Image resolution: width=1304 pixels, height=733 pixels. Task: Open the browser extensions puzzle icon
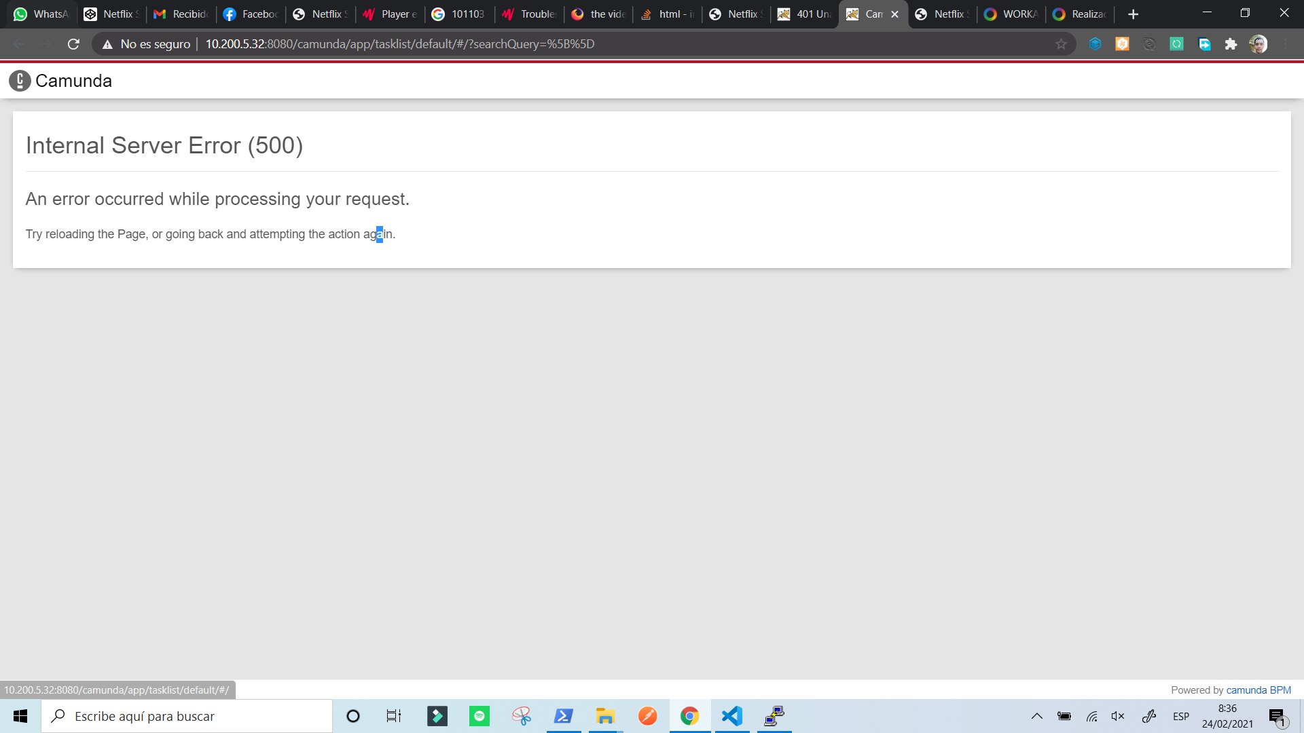tap(1231, 44)
